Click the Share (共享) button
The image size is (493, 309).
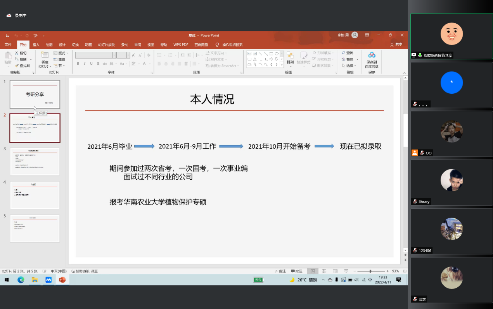[x=396, y=45]
